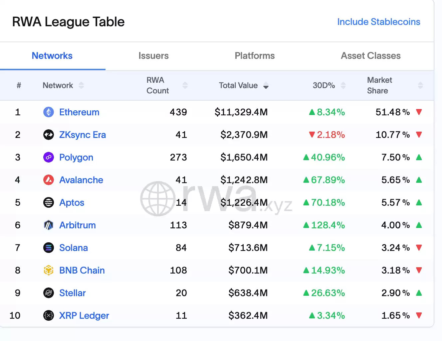Click the Stellar logo icon
Image resolution: width=442 pixels, height=341 pixels.
click(x=49, y=293)
